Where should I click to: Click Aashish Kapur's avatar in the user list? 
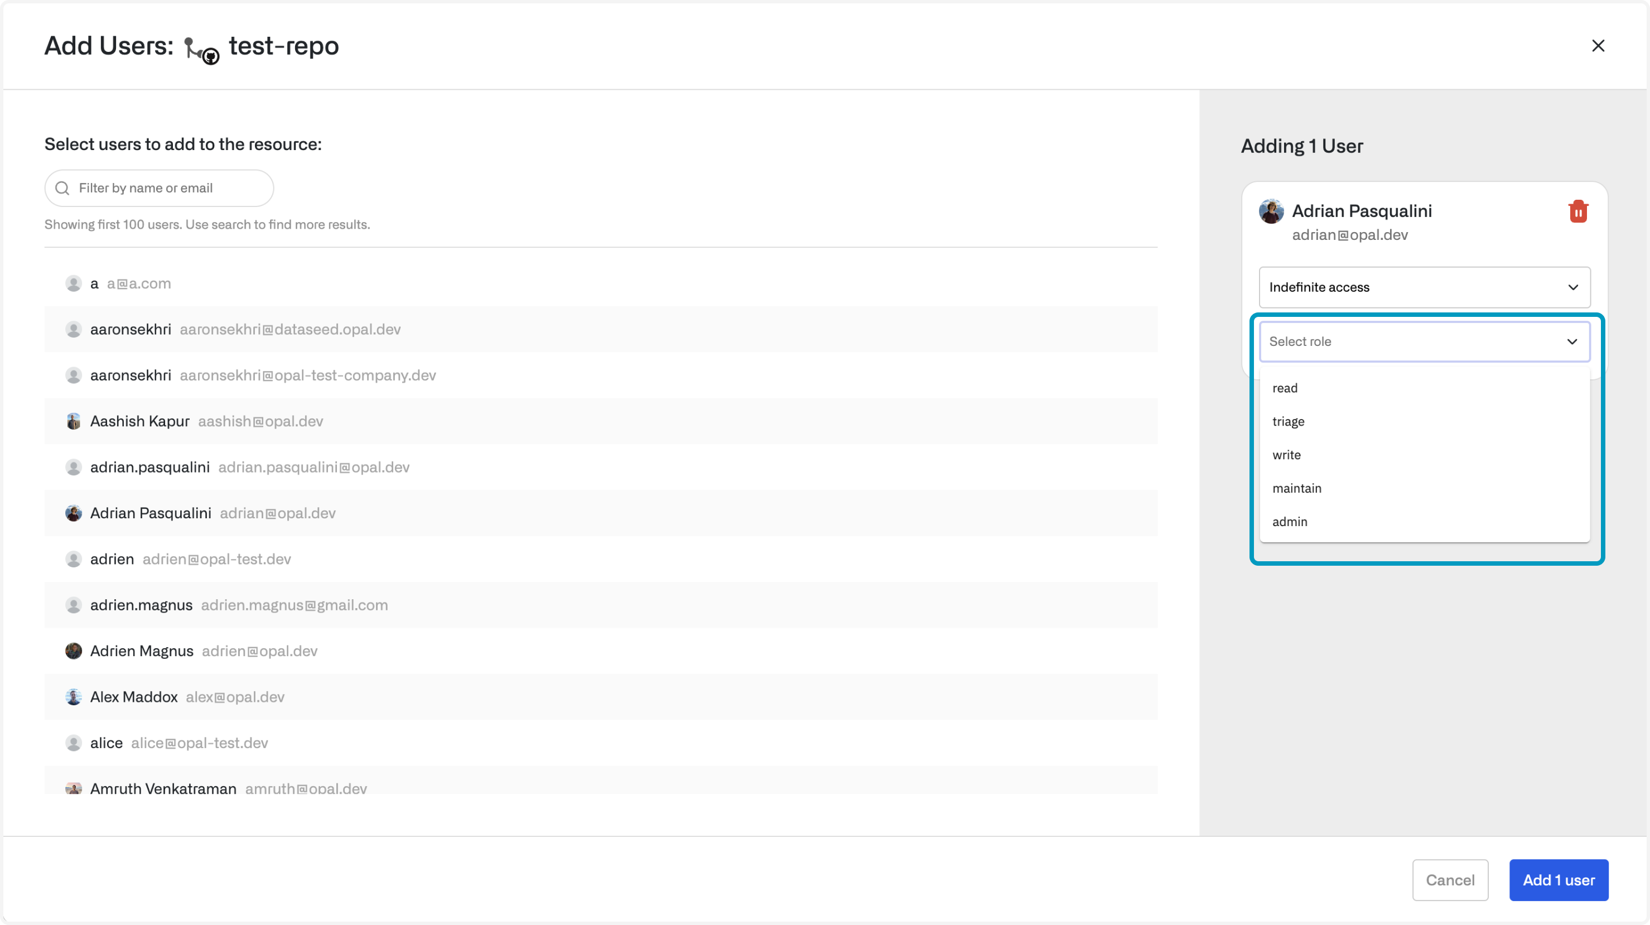(x=74, y=422)
